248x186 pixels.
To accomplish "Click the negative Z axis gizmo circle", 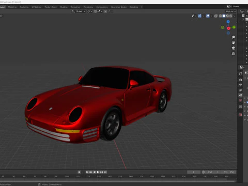I will 228,33.
